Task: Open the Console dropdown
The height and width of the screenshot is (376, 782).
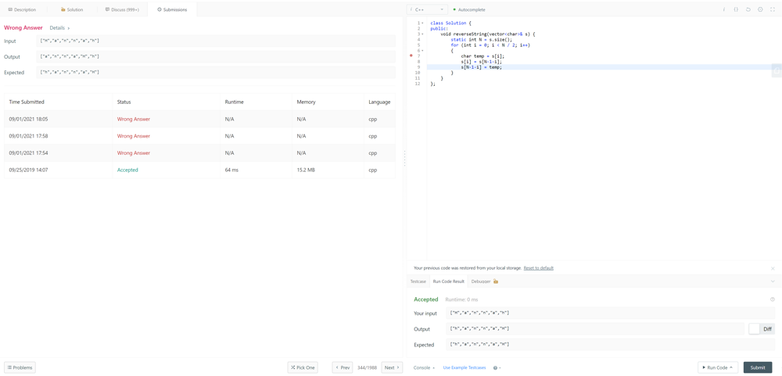Action: 424,367
